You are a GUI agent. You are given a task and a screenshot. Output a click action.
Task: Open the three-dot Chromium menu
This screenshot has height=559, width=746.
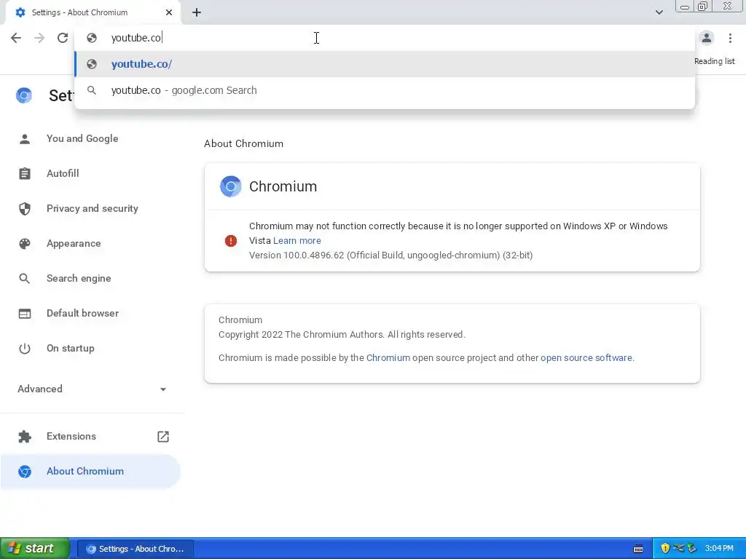pos(730,38)
